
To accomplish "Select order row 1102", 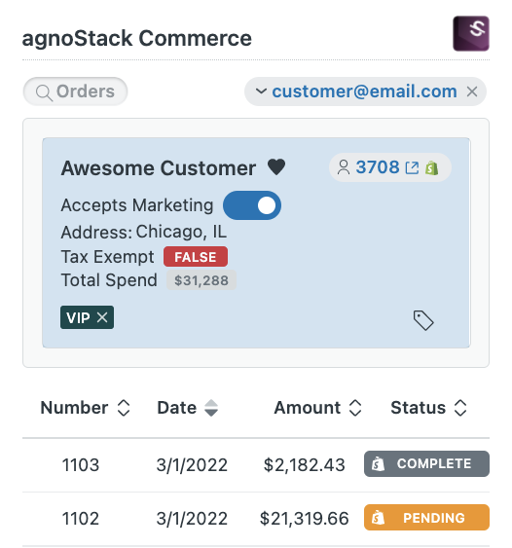I will [x=256, y=519].
